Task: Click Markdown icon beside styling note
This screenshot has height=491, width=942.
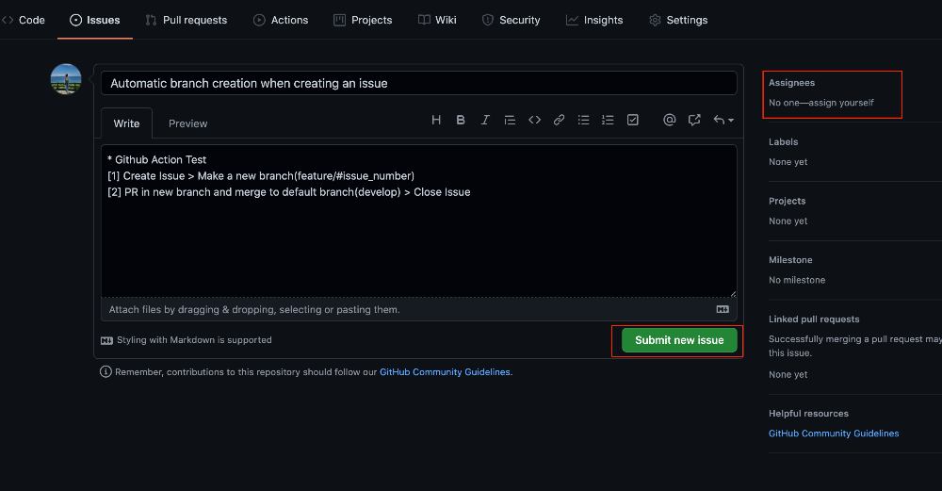Action: [107, 341]
